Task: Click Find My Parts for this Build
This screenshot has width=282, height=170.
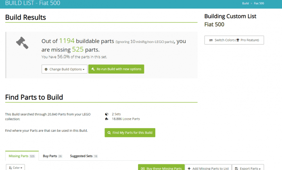Action: click(x=130, y=133)
